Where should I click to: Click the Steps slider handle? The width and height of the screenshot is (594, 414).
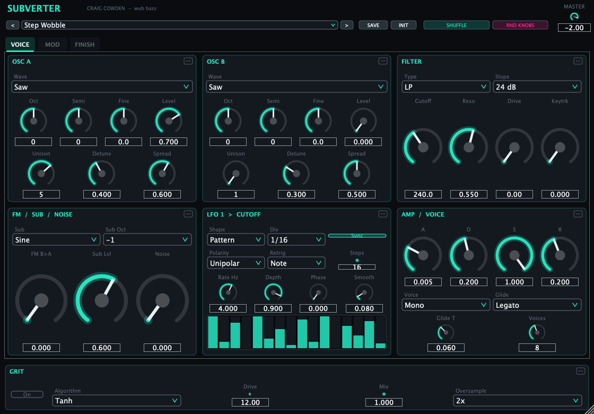click(x=357, y=261)
